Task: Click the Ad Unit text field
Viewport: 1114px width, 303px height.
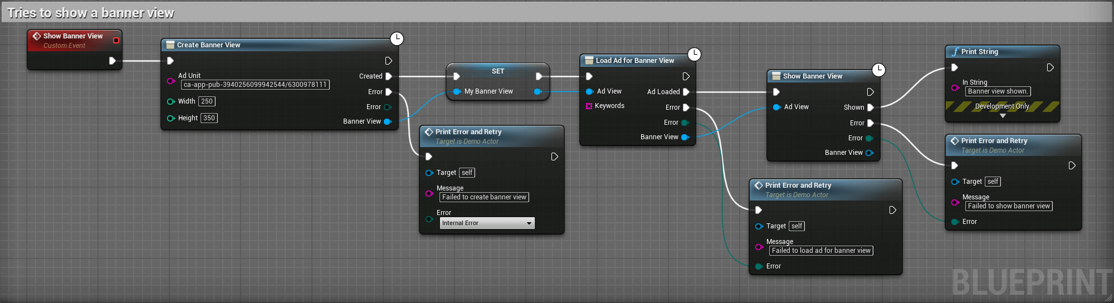Action: (255, 85)
